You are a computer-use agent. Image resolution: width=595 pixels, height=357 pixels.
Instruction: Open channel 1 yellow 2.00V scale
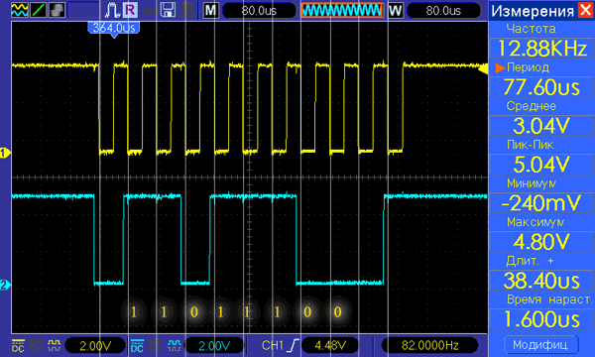(x=95, y=345)
